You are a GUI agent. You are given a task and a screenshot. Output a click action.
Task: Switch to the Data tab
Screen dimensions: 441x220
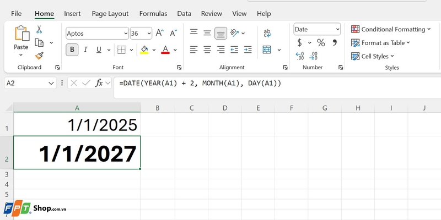tap(184, 13)
